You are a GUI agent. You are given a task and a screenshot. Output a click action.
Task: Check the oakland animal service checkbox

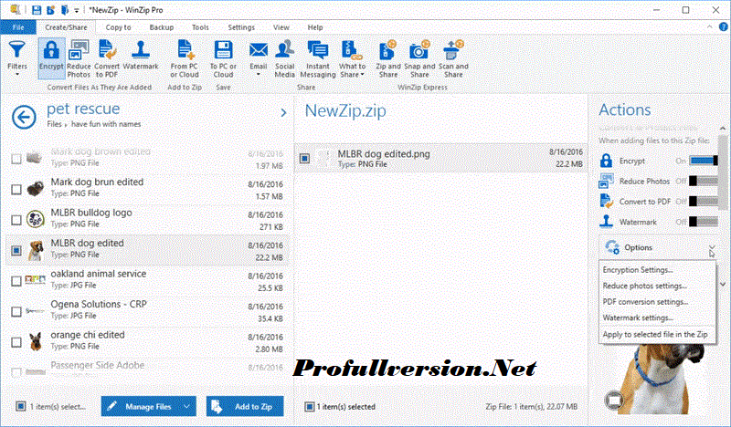tap(16, 281)
